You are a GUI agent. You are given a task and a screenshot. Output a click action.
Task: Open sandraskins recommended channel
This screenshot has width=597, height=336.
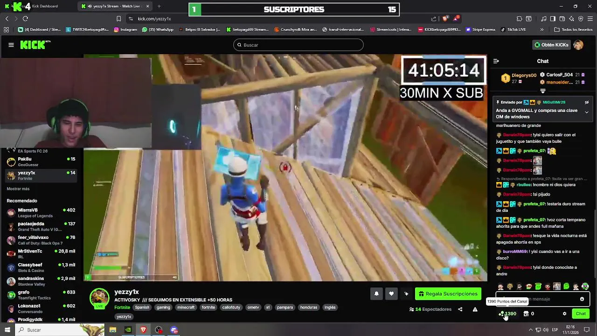click(42, 281)
